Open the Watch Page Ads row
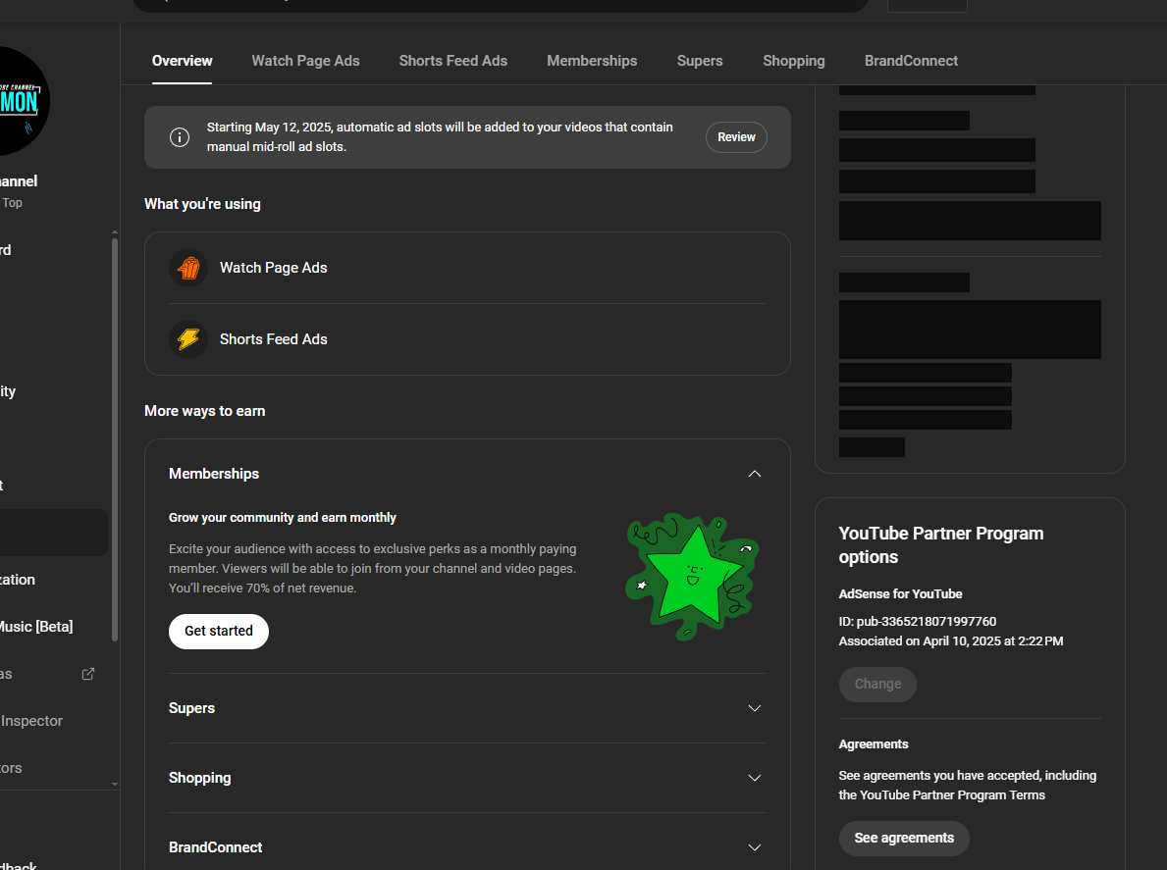Image resolution: width=1167 pixels, height=870 pixels. (x=467, y=268)
